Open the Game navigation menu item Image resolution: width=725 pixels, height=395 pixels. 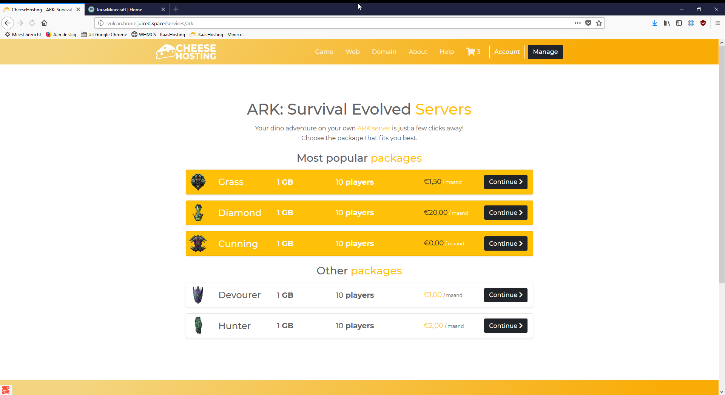pos(324,52)
